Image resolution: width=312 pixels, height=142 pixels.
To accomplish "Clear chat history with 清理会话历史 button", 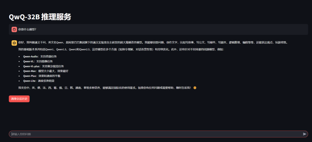I will pyautogui.click(x=19, y=99).
